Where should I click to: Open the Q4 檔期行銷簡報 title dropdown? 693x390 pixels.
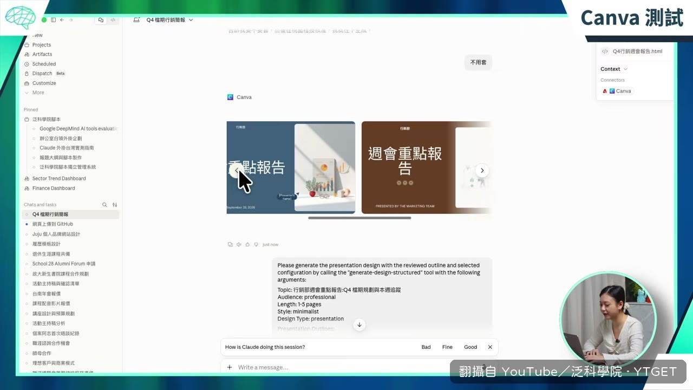(169, 20)
